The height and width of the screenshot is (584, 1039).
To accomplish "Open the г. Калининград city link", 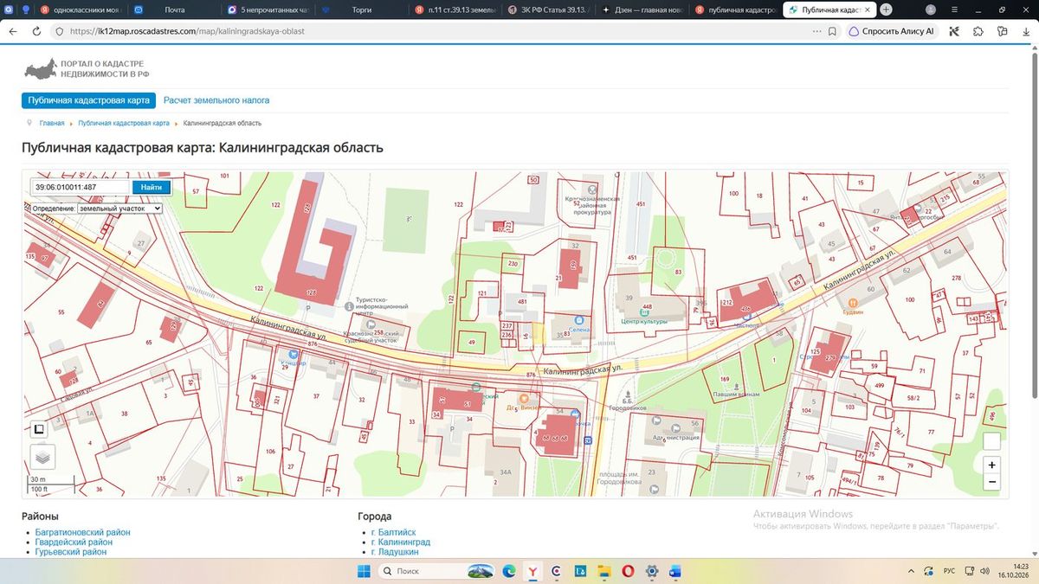I will click(400, 542).
